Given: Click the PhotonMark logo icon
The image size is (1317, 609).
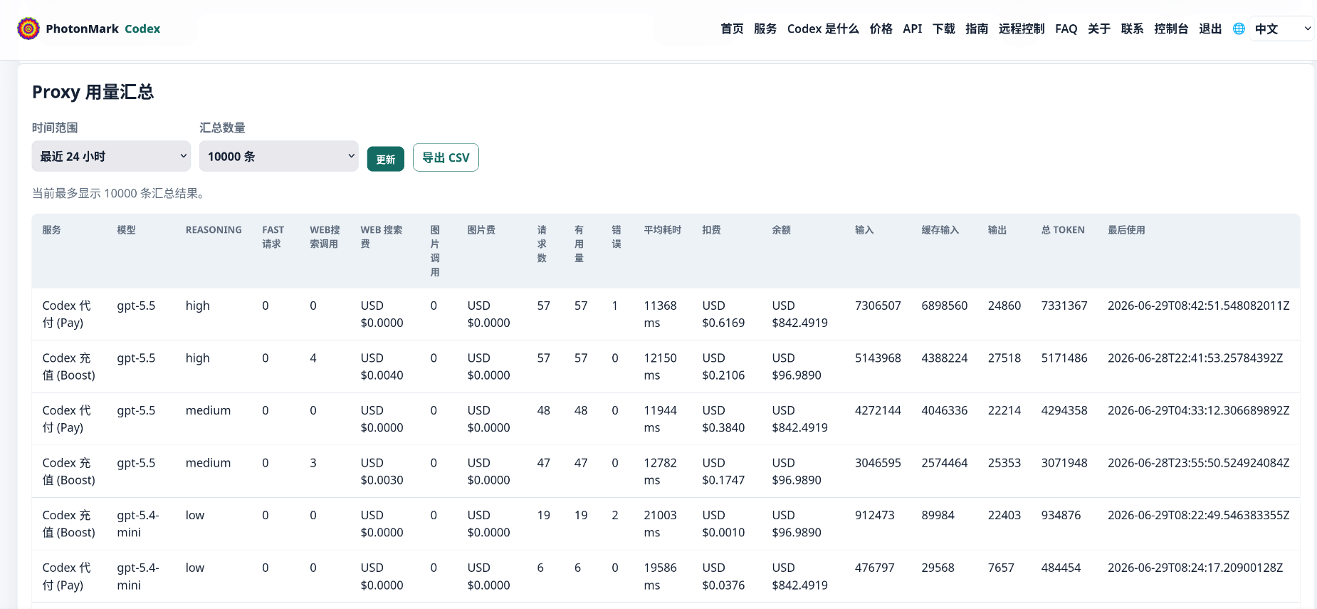Looking at the screenshot, I should 28,28.
